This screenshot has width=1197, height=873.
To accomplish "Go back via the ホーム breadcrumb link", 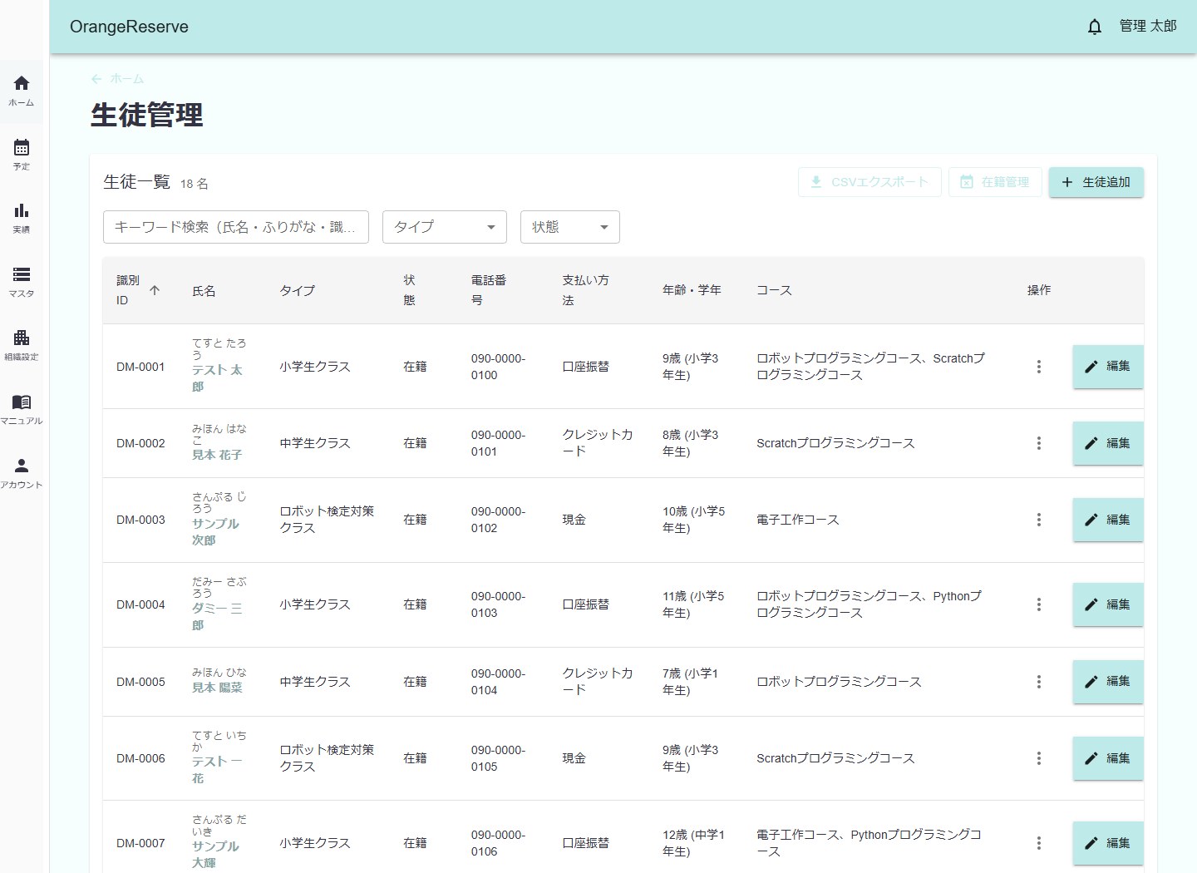I will (117, 79).
